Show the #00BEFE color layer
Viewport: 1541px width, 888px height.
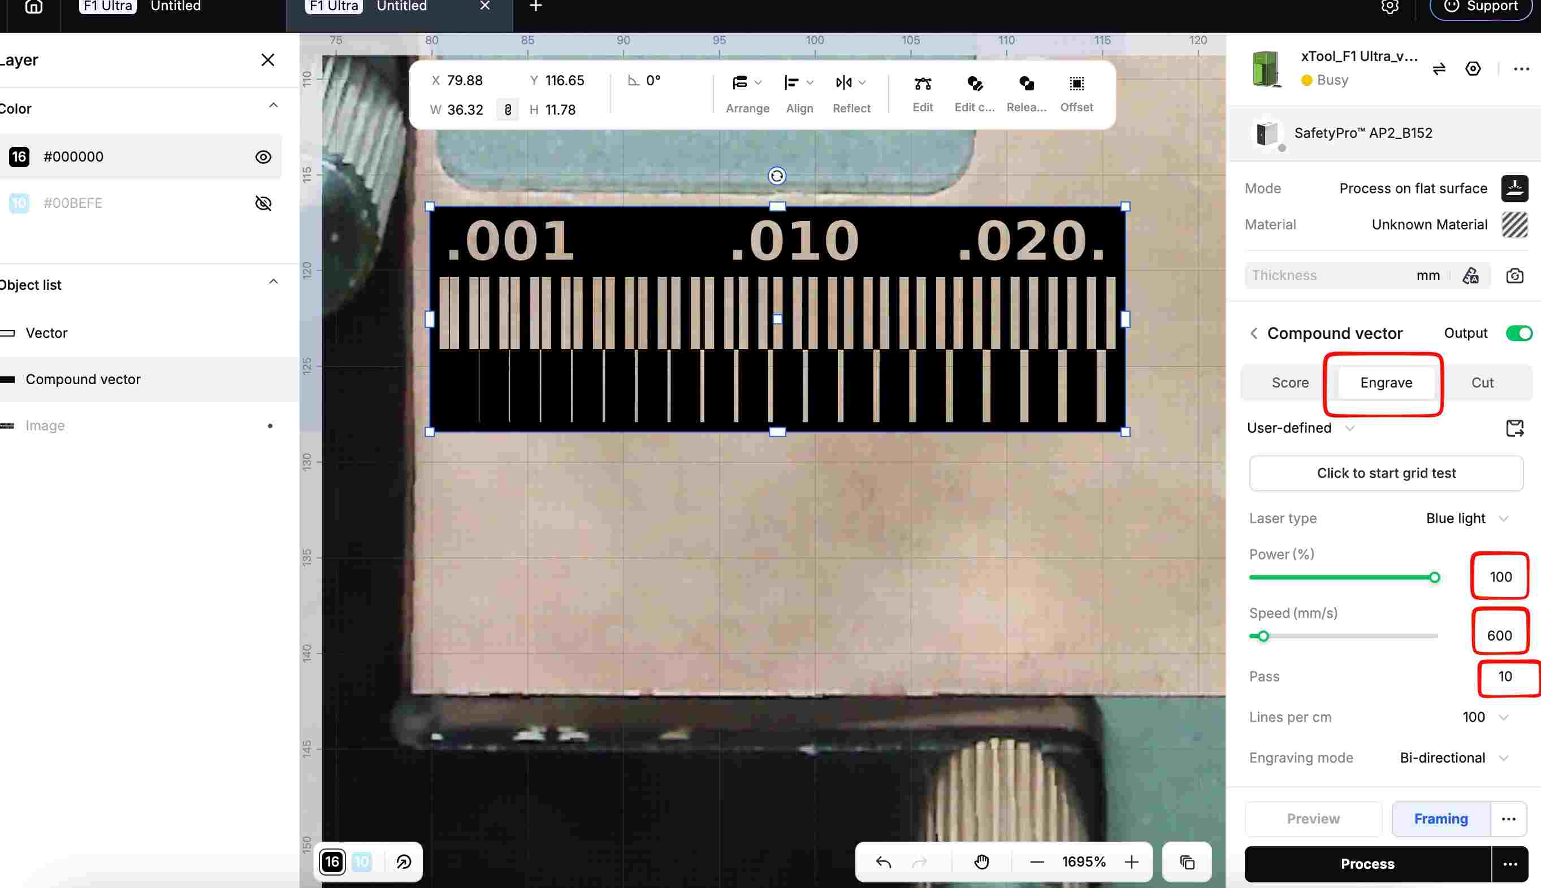[x=263, y=203]
